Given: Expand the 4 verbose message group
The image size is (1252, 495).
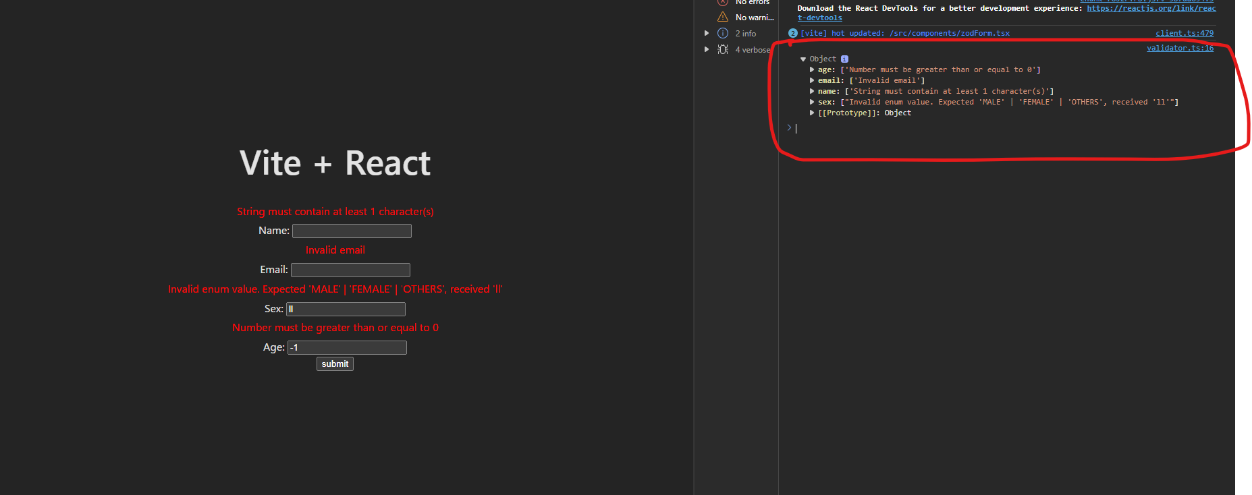Looking at the screenshot, I should click(707, 49).
